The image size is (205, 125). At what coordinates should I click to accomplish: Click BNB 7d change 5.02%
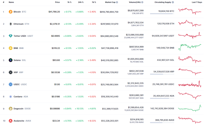click(x=92, y=48)
